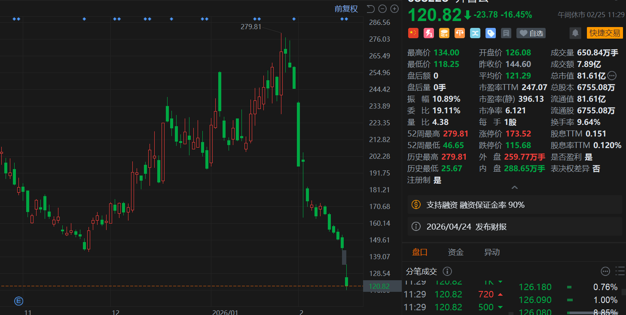Click the pink lightning level-1 icon

pyautogui.click(x=429, y=33)
